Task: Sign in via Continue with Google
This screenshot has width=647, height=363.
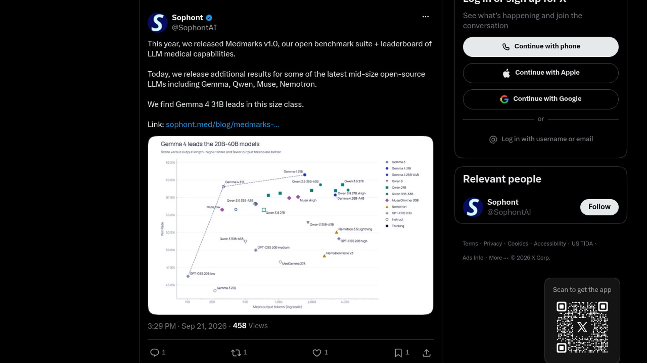Action: tap(541, 99)
